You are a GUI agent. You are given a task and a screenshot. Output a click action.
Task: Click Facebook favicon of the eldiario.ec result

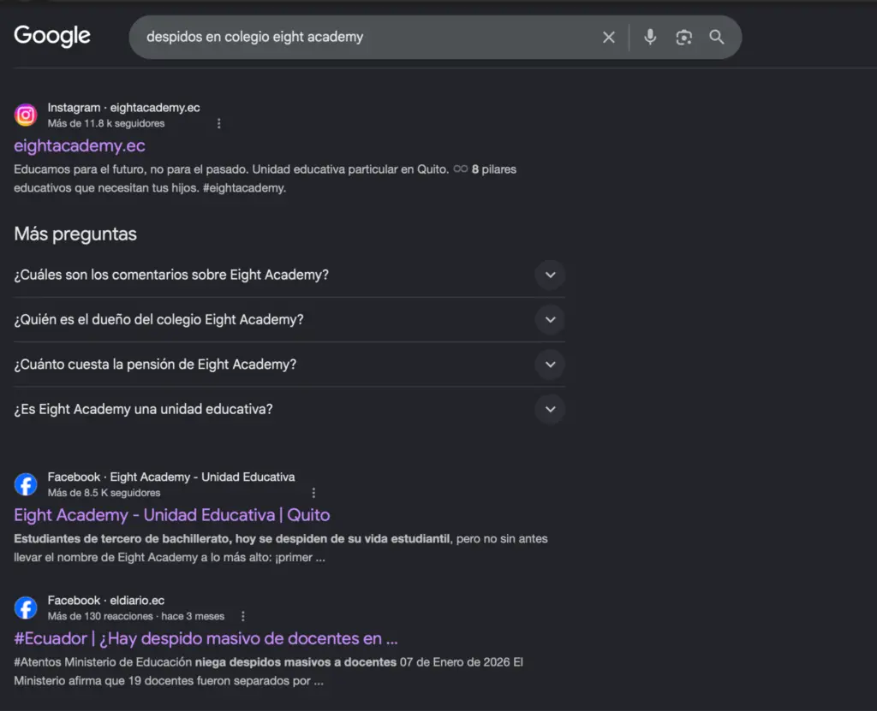pyautogui.click(x=26, y=607)
